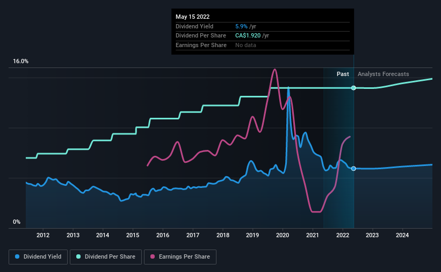Click the 2017 x-axis label

pyautogui.click(x=193, y=235)
